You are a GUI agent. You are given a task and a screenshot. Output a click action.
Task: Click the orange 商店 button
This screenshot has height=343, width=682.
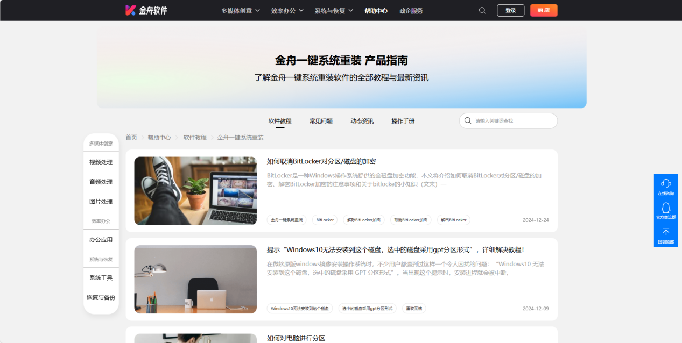tap(544, 10)
